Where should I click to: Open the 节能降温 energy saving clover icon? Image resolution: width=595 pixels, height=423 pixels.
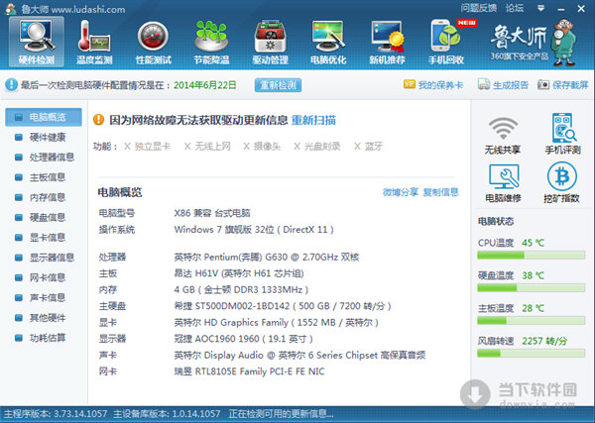[211, 42]
